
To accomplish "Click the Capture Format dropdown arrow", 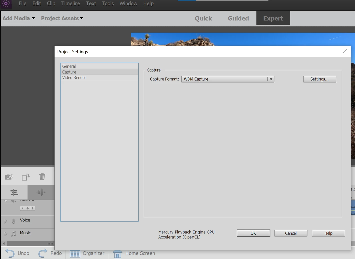I will click(x=271, y=79).
